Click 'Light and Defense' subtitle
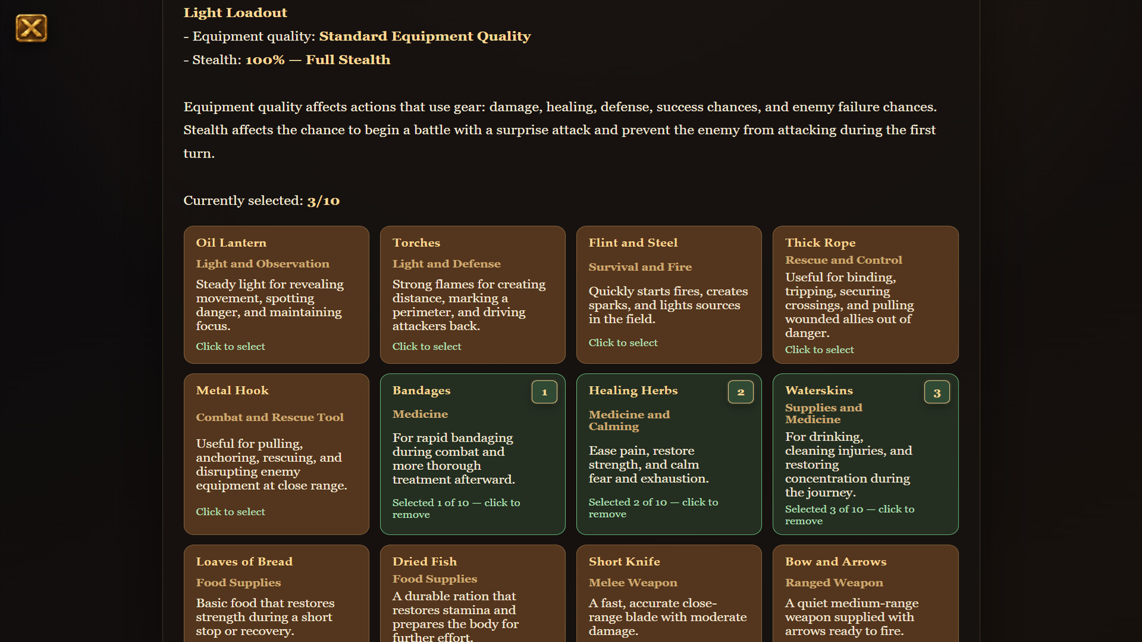The height and width of the screenshot is (642, 1142). click(446, 264)
